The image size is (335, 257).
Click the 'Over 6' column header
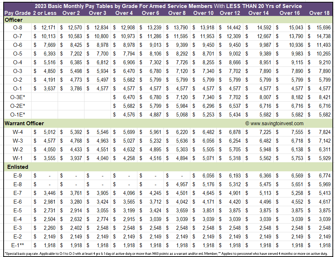[150, 13]
